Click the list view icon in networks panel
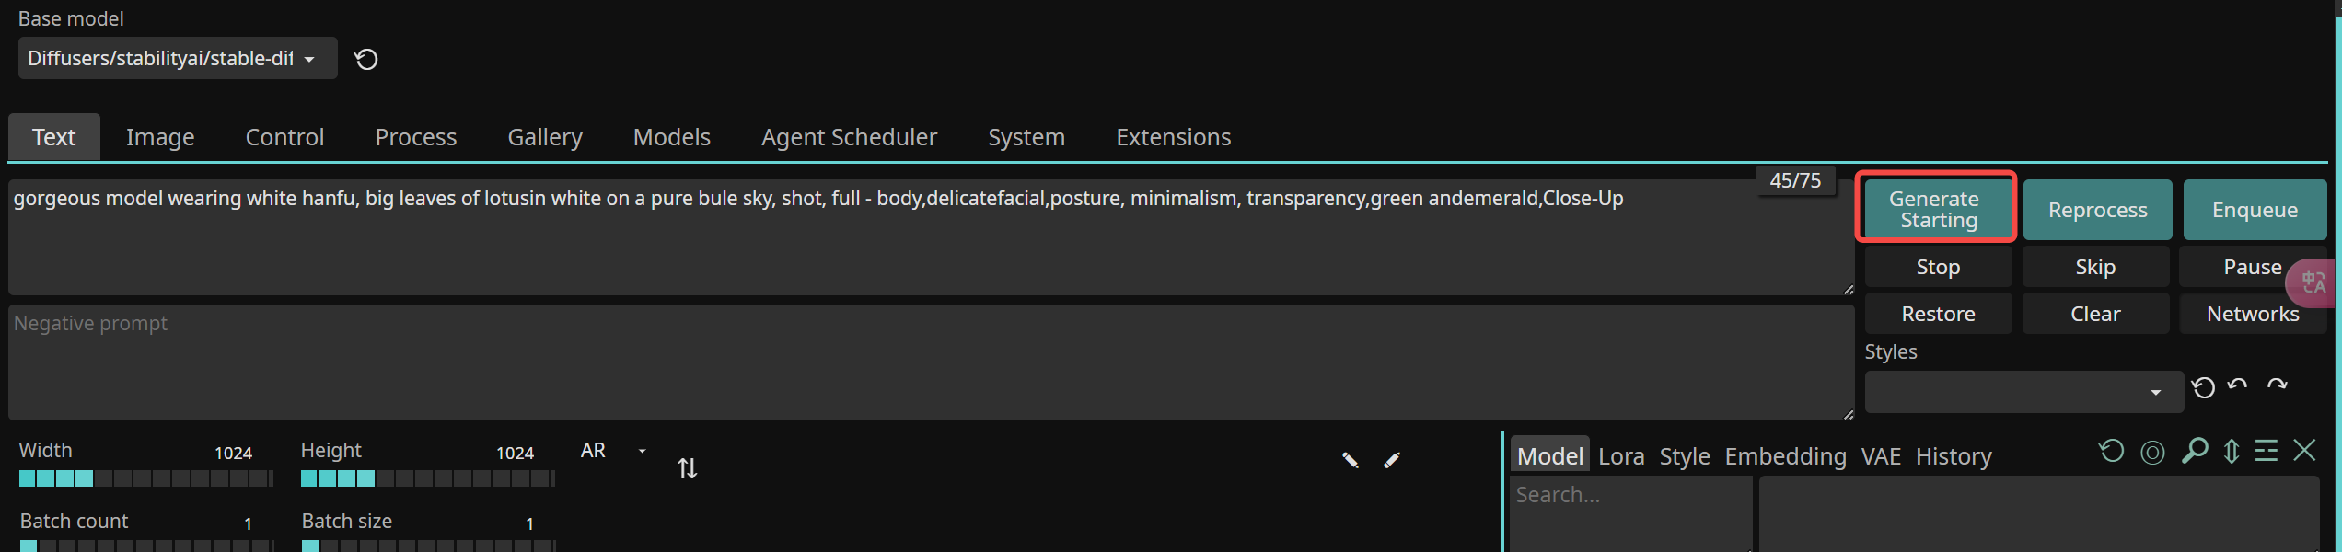2342x552 pixels. click(x=2267, y=451)
